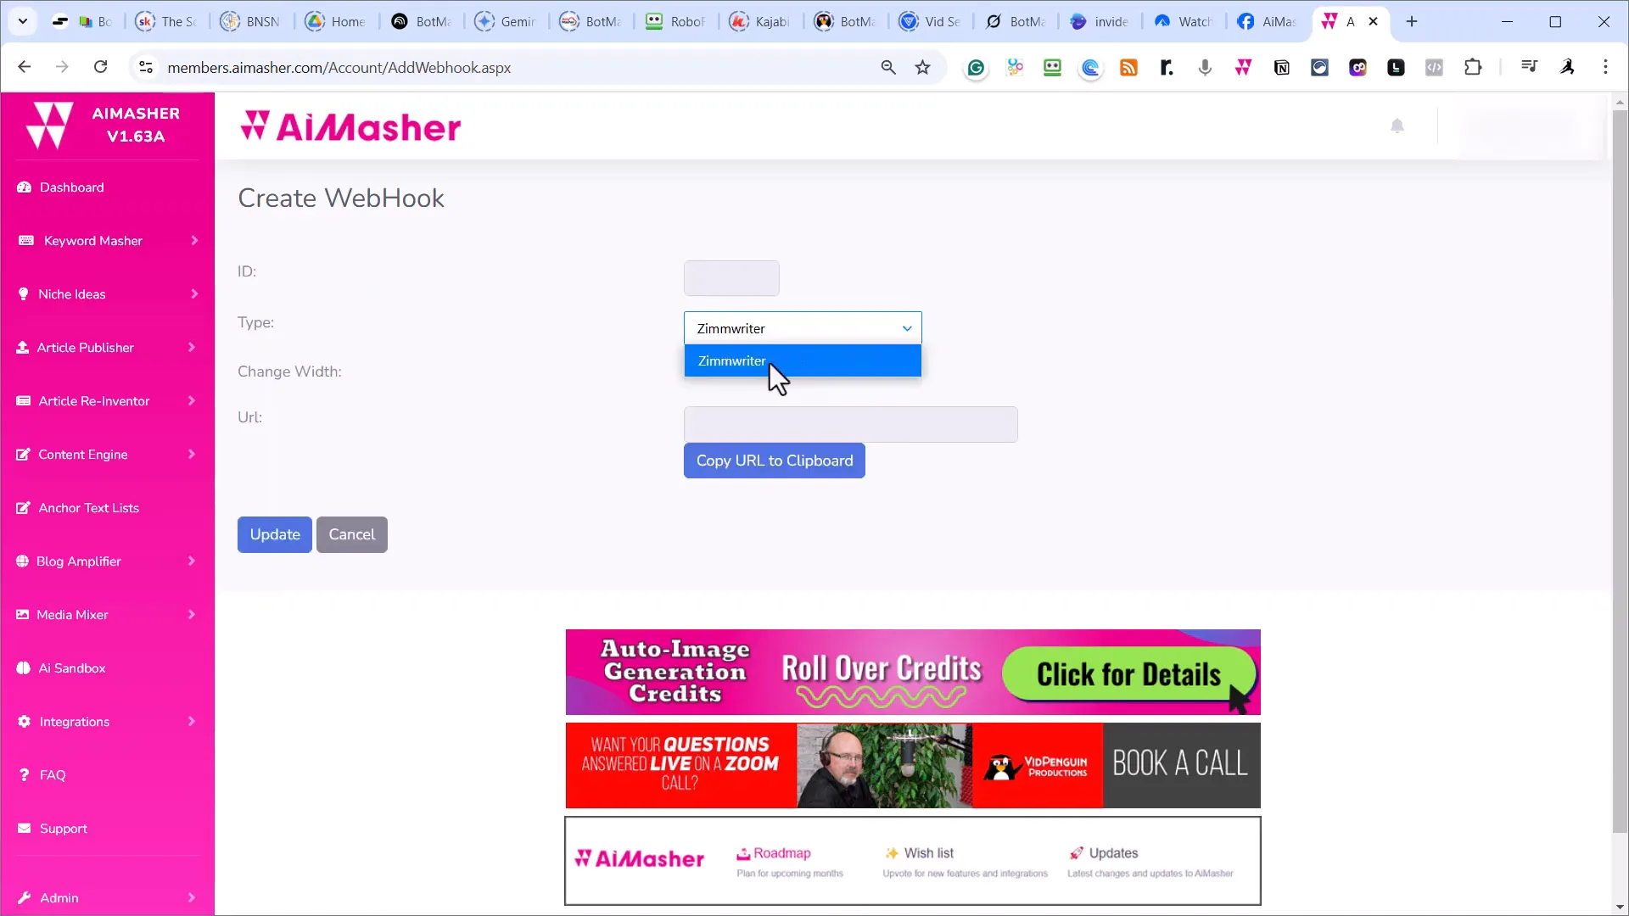
Task: Click the Cancel button
Action: tap(352, 534)
